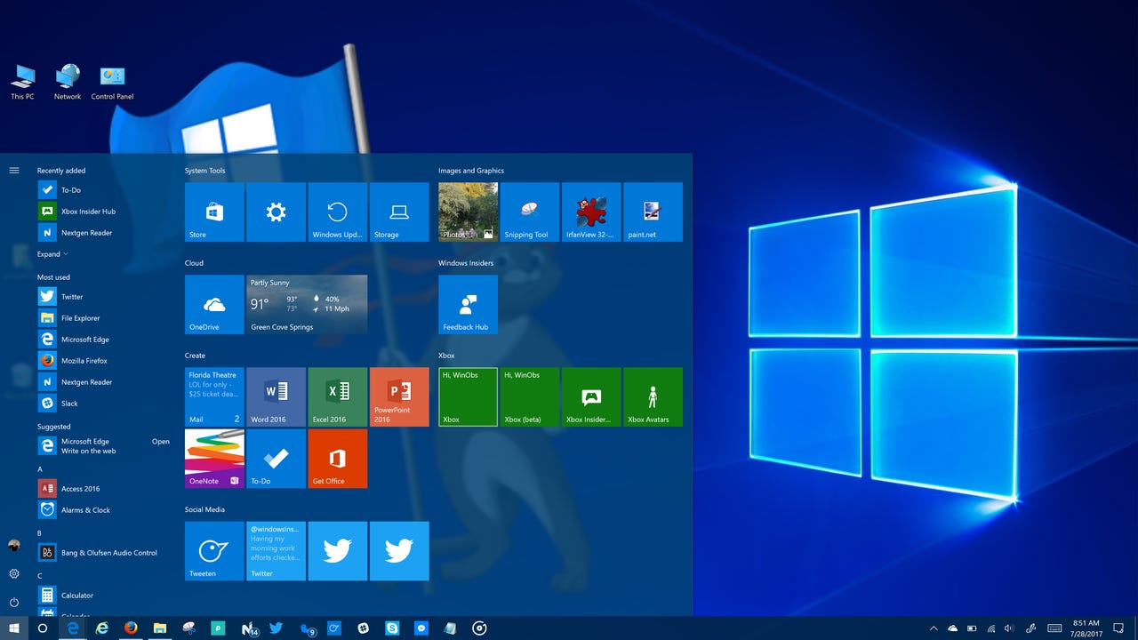Launch Excel 2016 from the Create group
The height and width of the screenshot is (640, 1138).
click(337, 396)
